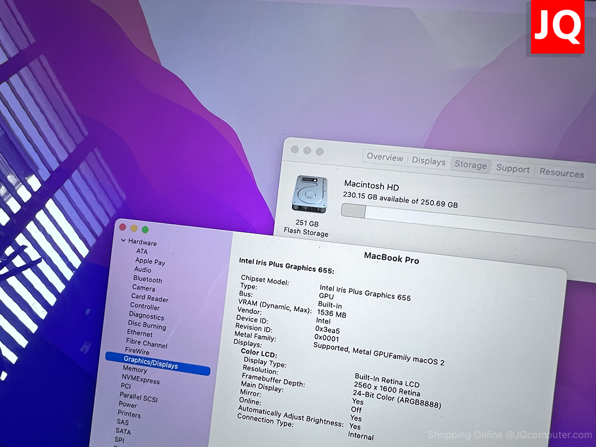Click the '24-Bit Color (ARGB8888)' value

click(x=397, y=399)
